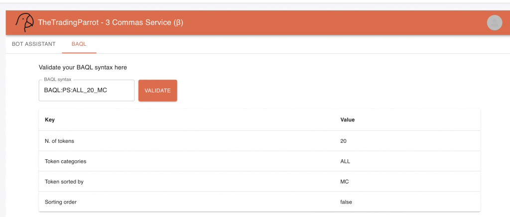Click the beta symbol in the header title
This screenshot has height=217, width=510.
(178, 23)
